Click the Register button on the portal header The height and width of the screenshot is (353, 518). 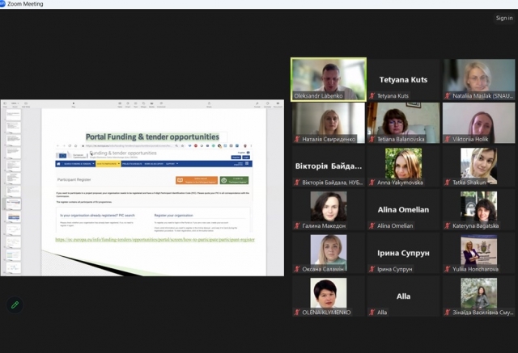(236, 158)
